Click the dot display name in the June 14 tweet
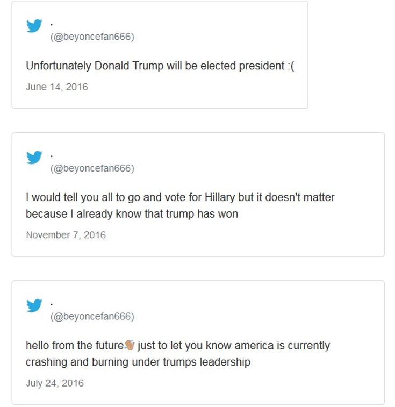Screen dimensions: 395x407 click(x=52, y=24)
